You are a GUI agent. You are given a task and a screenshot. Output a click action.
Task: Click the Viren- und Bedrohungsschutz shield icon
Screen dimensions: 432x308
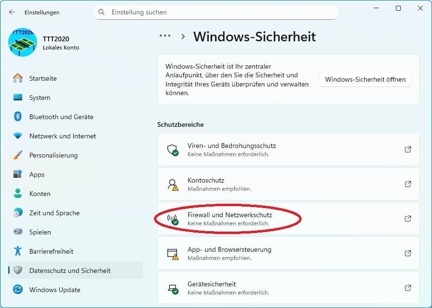pyautogui.click(x=173, y=150)
